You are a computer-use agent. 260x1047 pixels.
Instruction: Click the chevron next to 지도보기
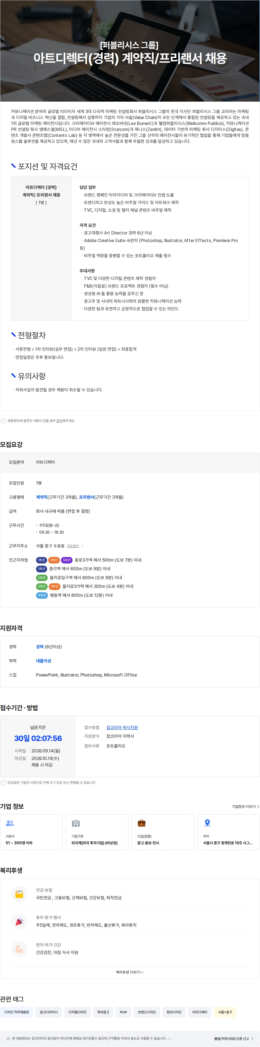click(82, 546)
